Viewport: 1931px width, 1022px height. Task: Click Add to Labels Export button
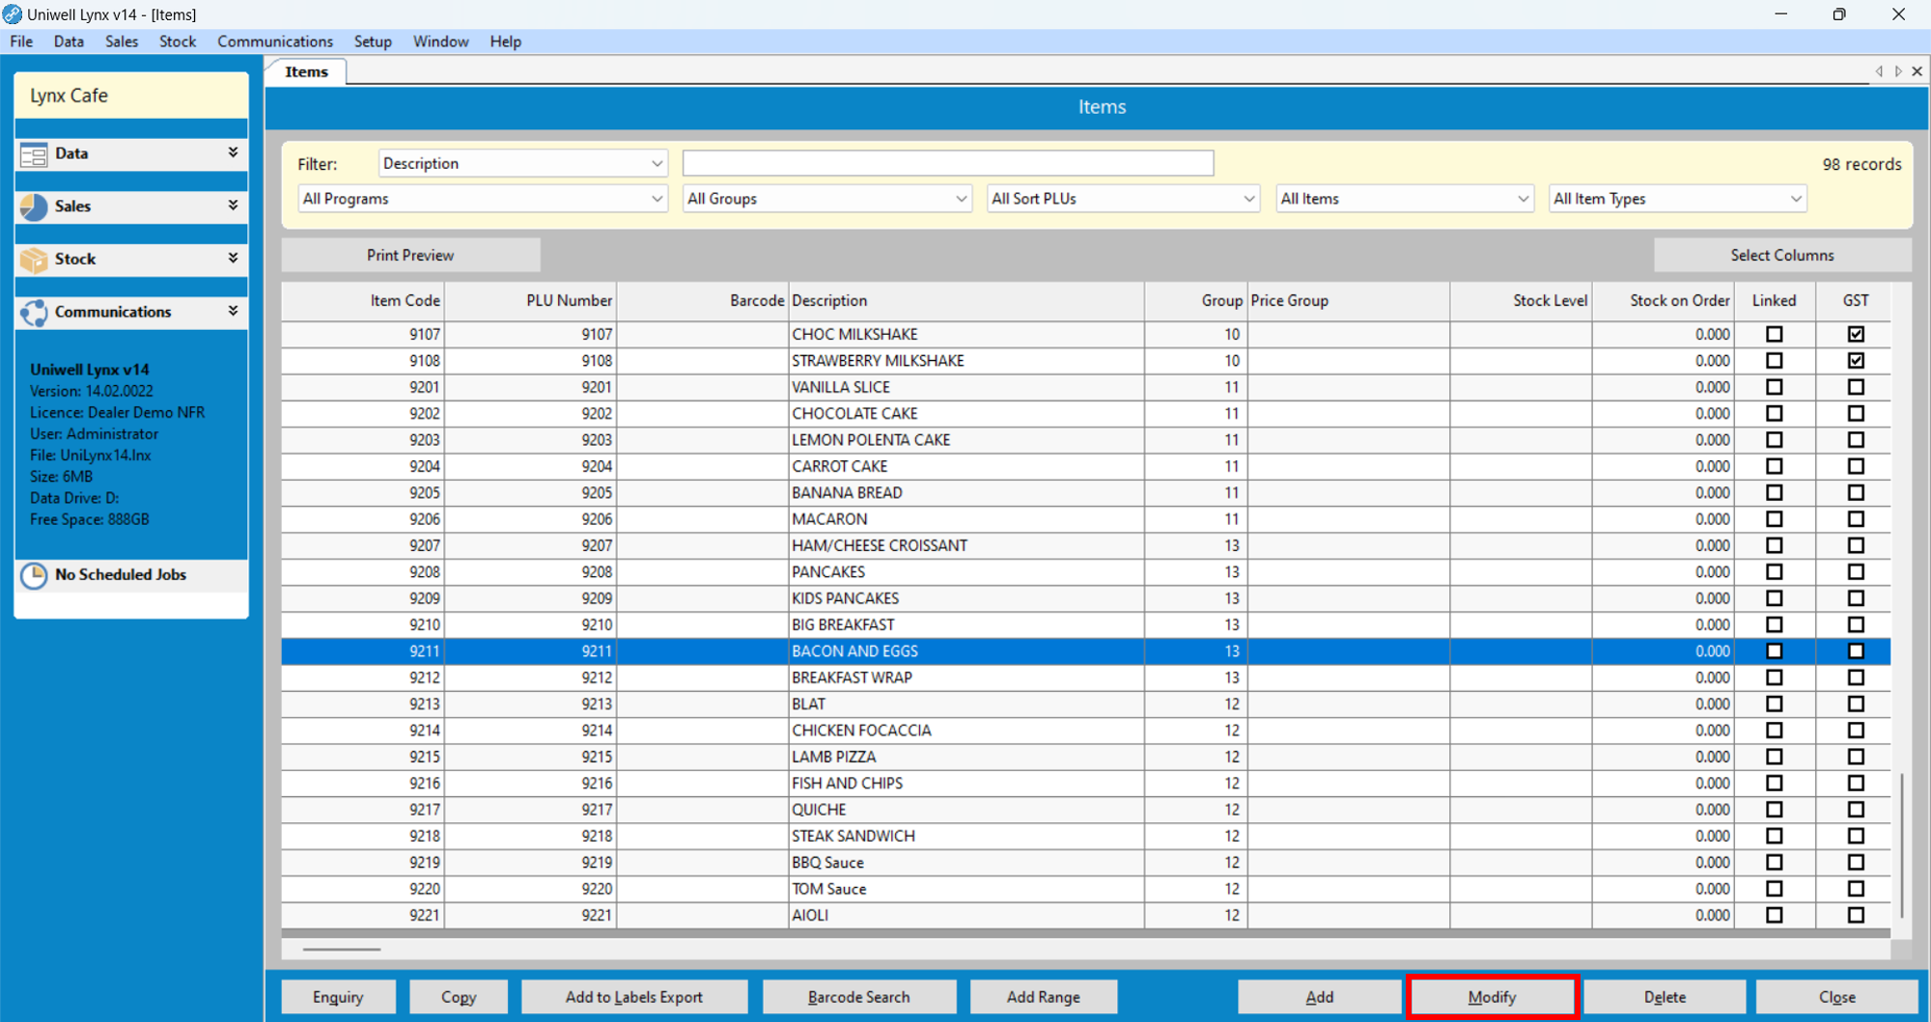[634, 997]
